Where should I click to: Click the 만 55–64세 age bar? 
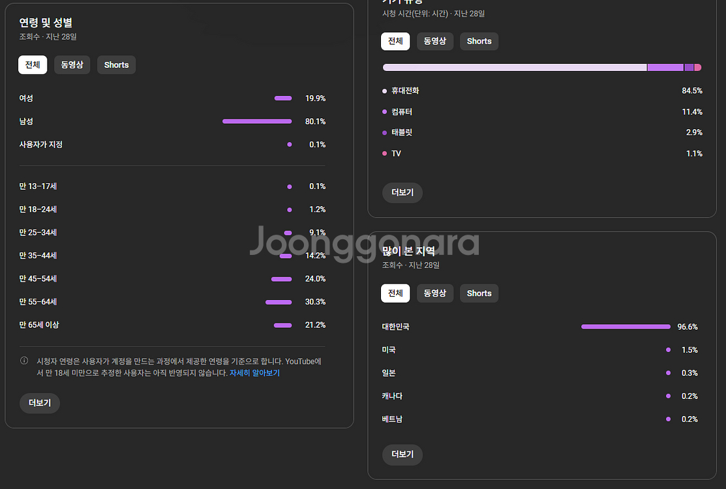click(x=279, y=302)
